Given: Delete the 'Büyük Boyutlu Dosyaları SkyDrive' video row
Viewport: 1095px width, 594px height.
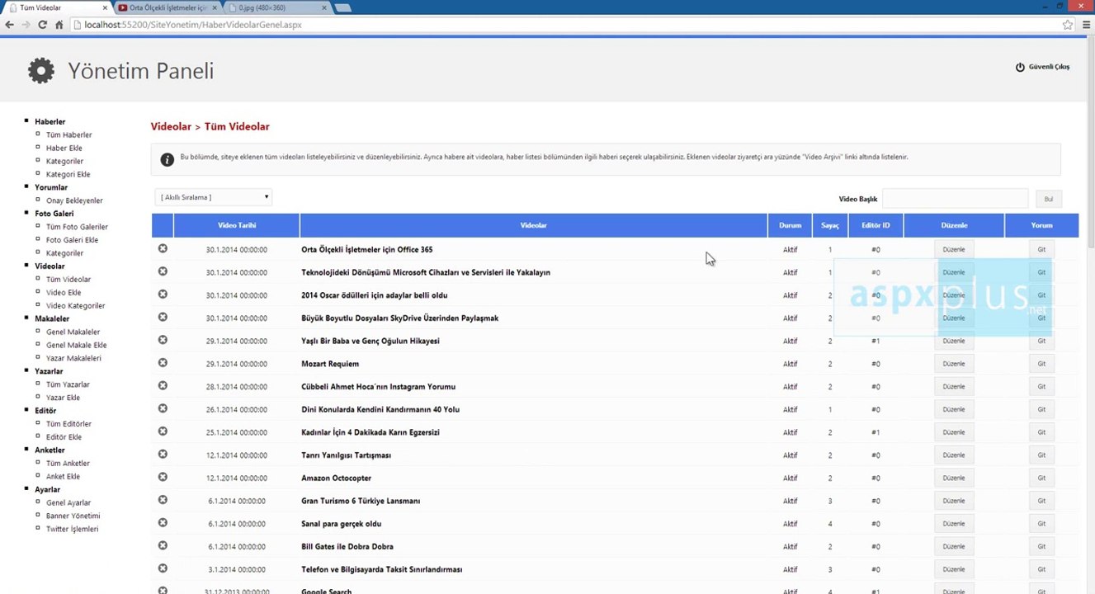Looking at the screenshot, I should [163, 317].
